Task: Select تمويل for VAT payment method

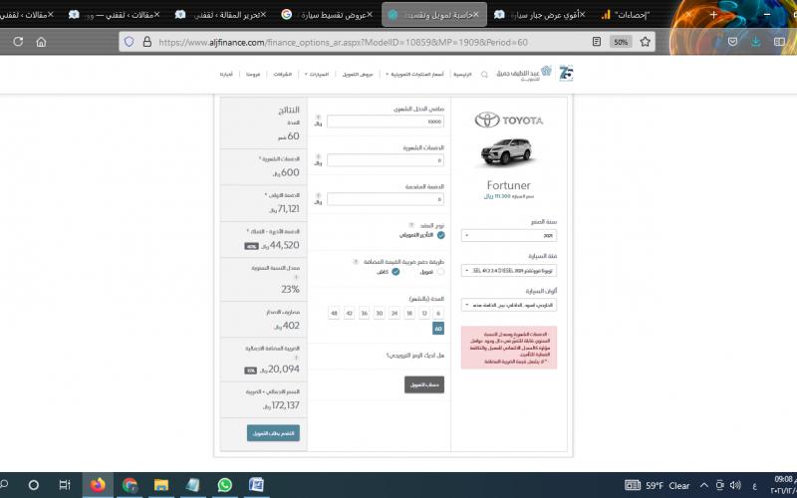Action: coord(440,272)
